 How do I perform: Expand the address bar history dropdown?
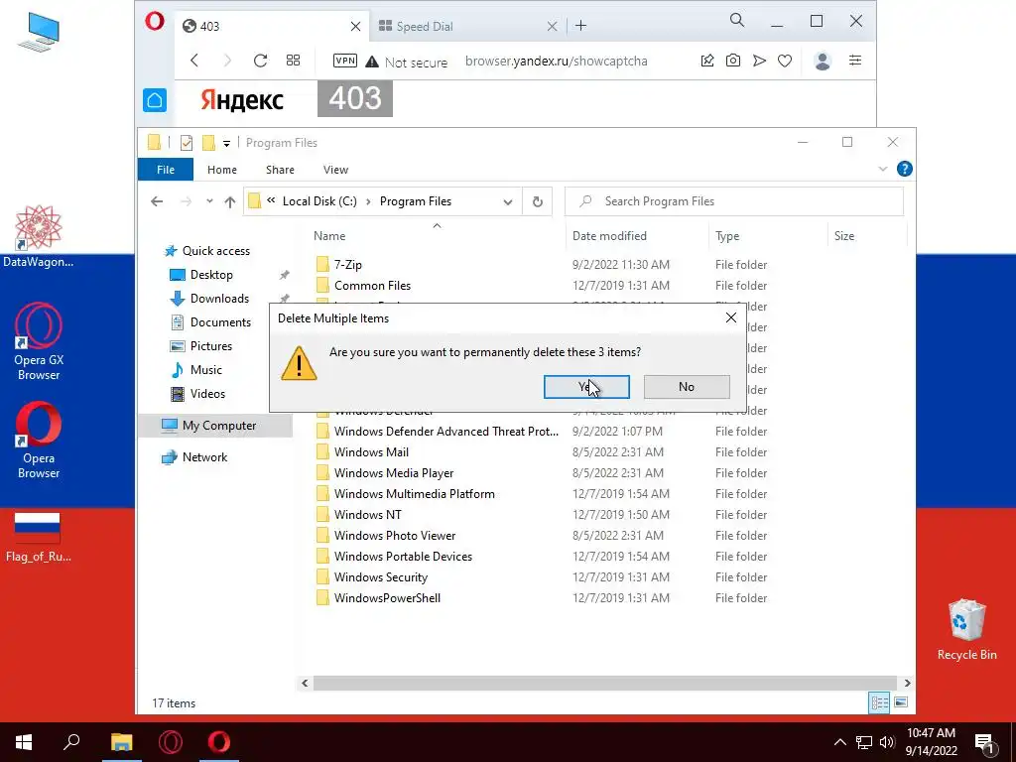[508, 202]
